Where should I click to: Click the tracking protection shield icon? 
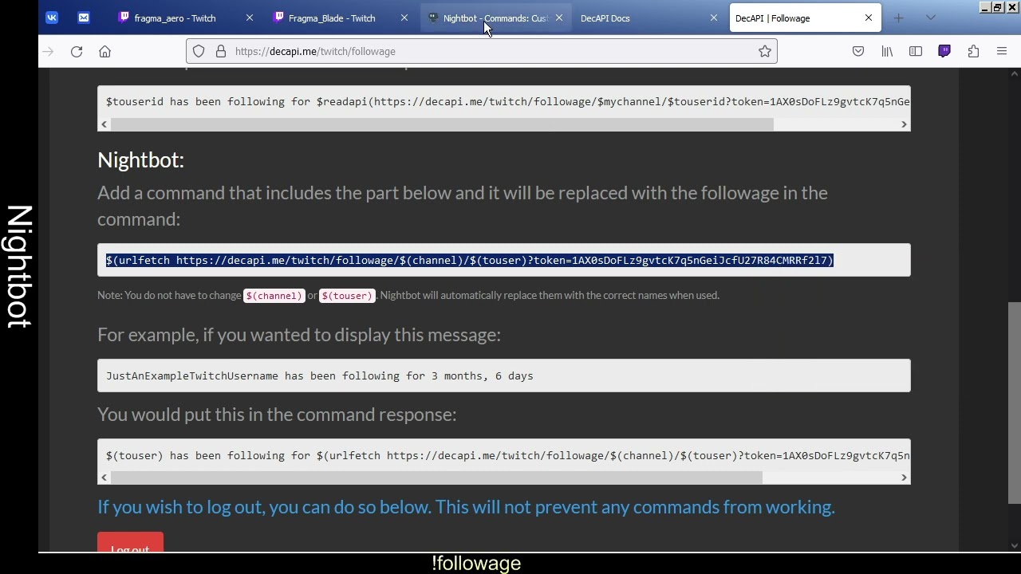tap(199, 51)
